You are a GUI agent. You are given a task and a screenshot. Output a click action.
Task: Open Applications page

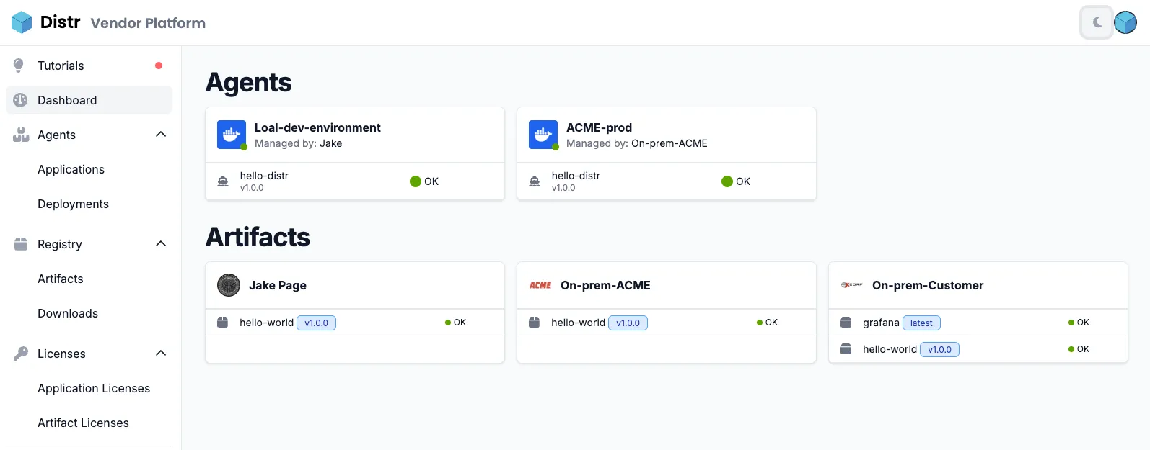71,169
